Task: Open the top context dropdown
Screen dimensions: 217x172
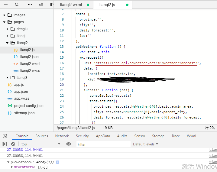Action: (x=41, y=144)
